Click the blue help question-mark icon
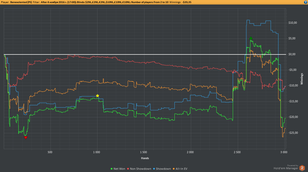308x172 pixels. pos(305,2)
